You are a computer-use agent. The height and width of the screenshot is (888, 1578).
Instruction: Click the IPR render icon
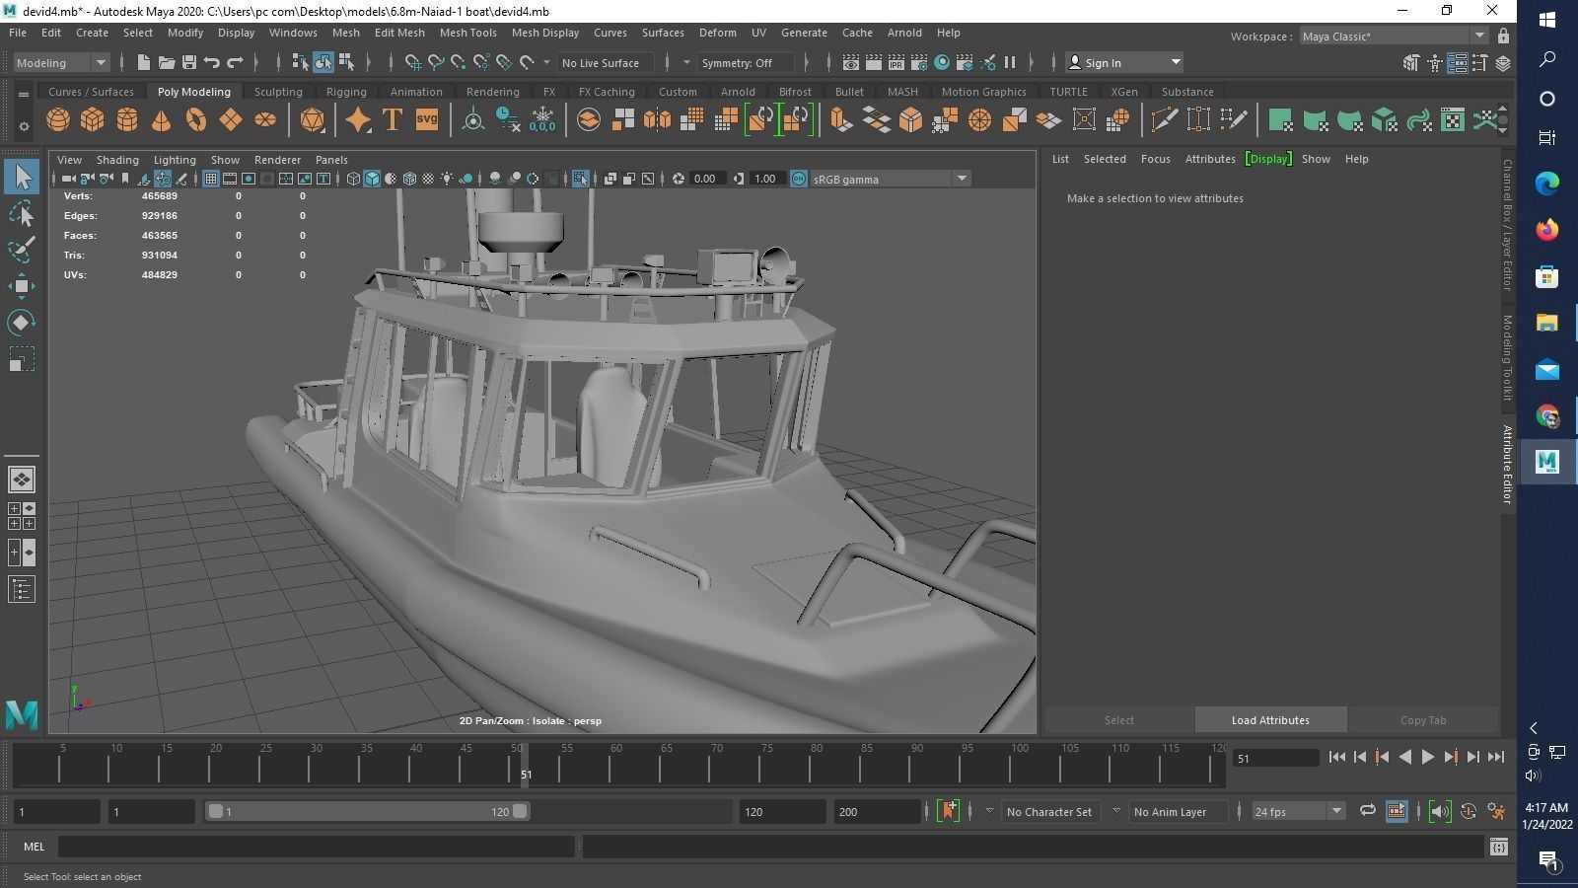(x=896, y=62)
